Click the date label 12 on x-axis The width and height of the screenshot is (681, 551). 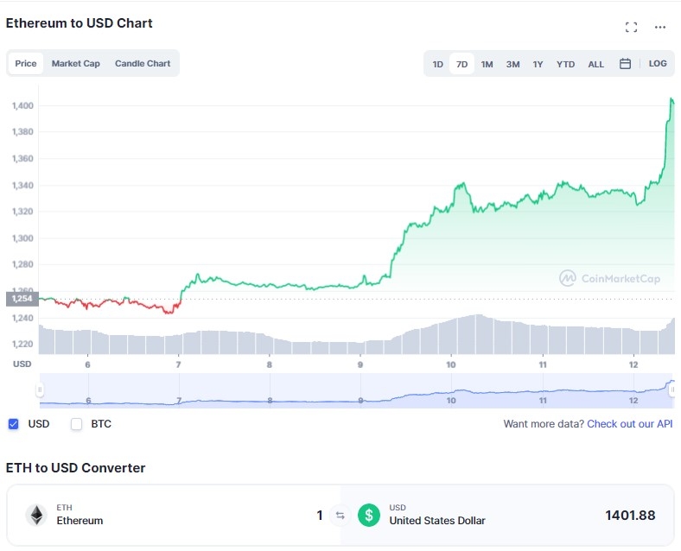point(633,364)
